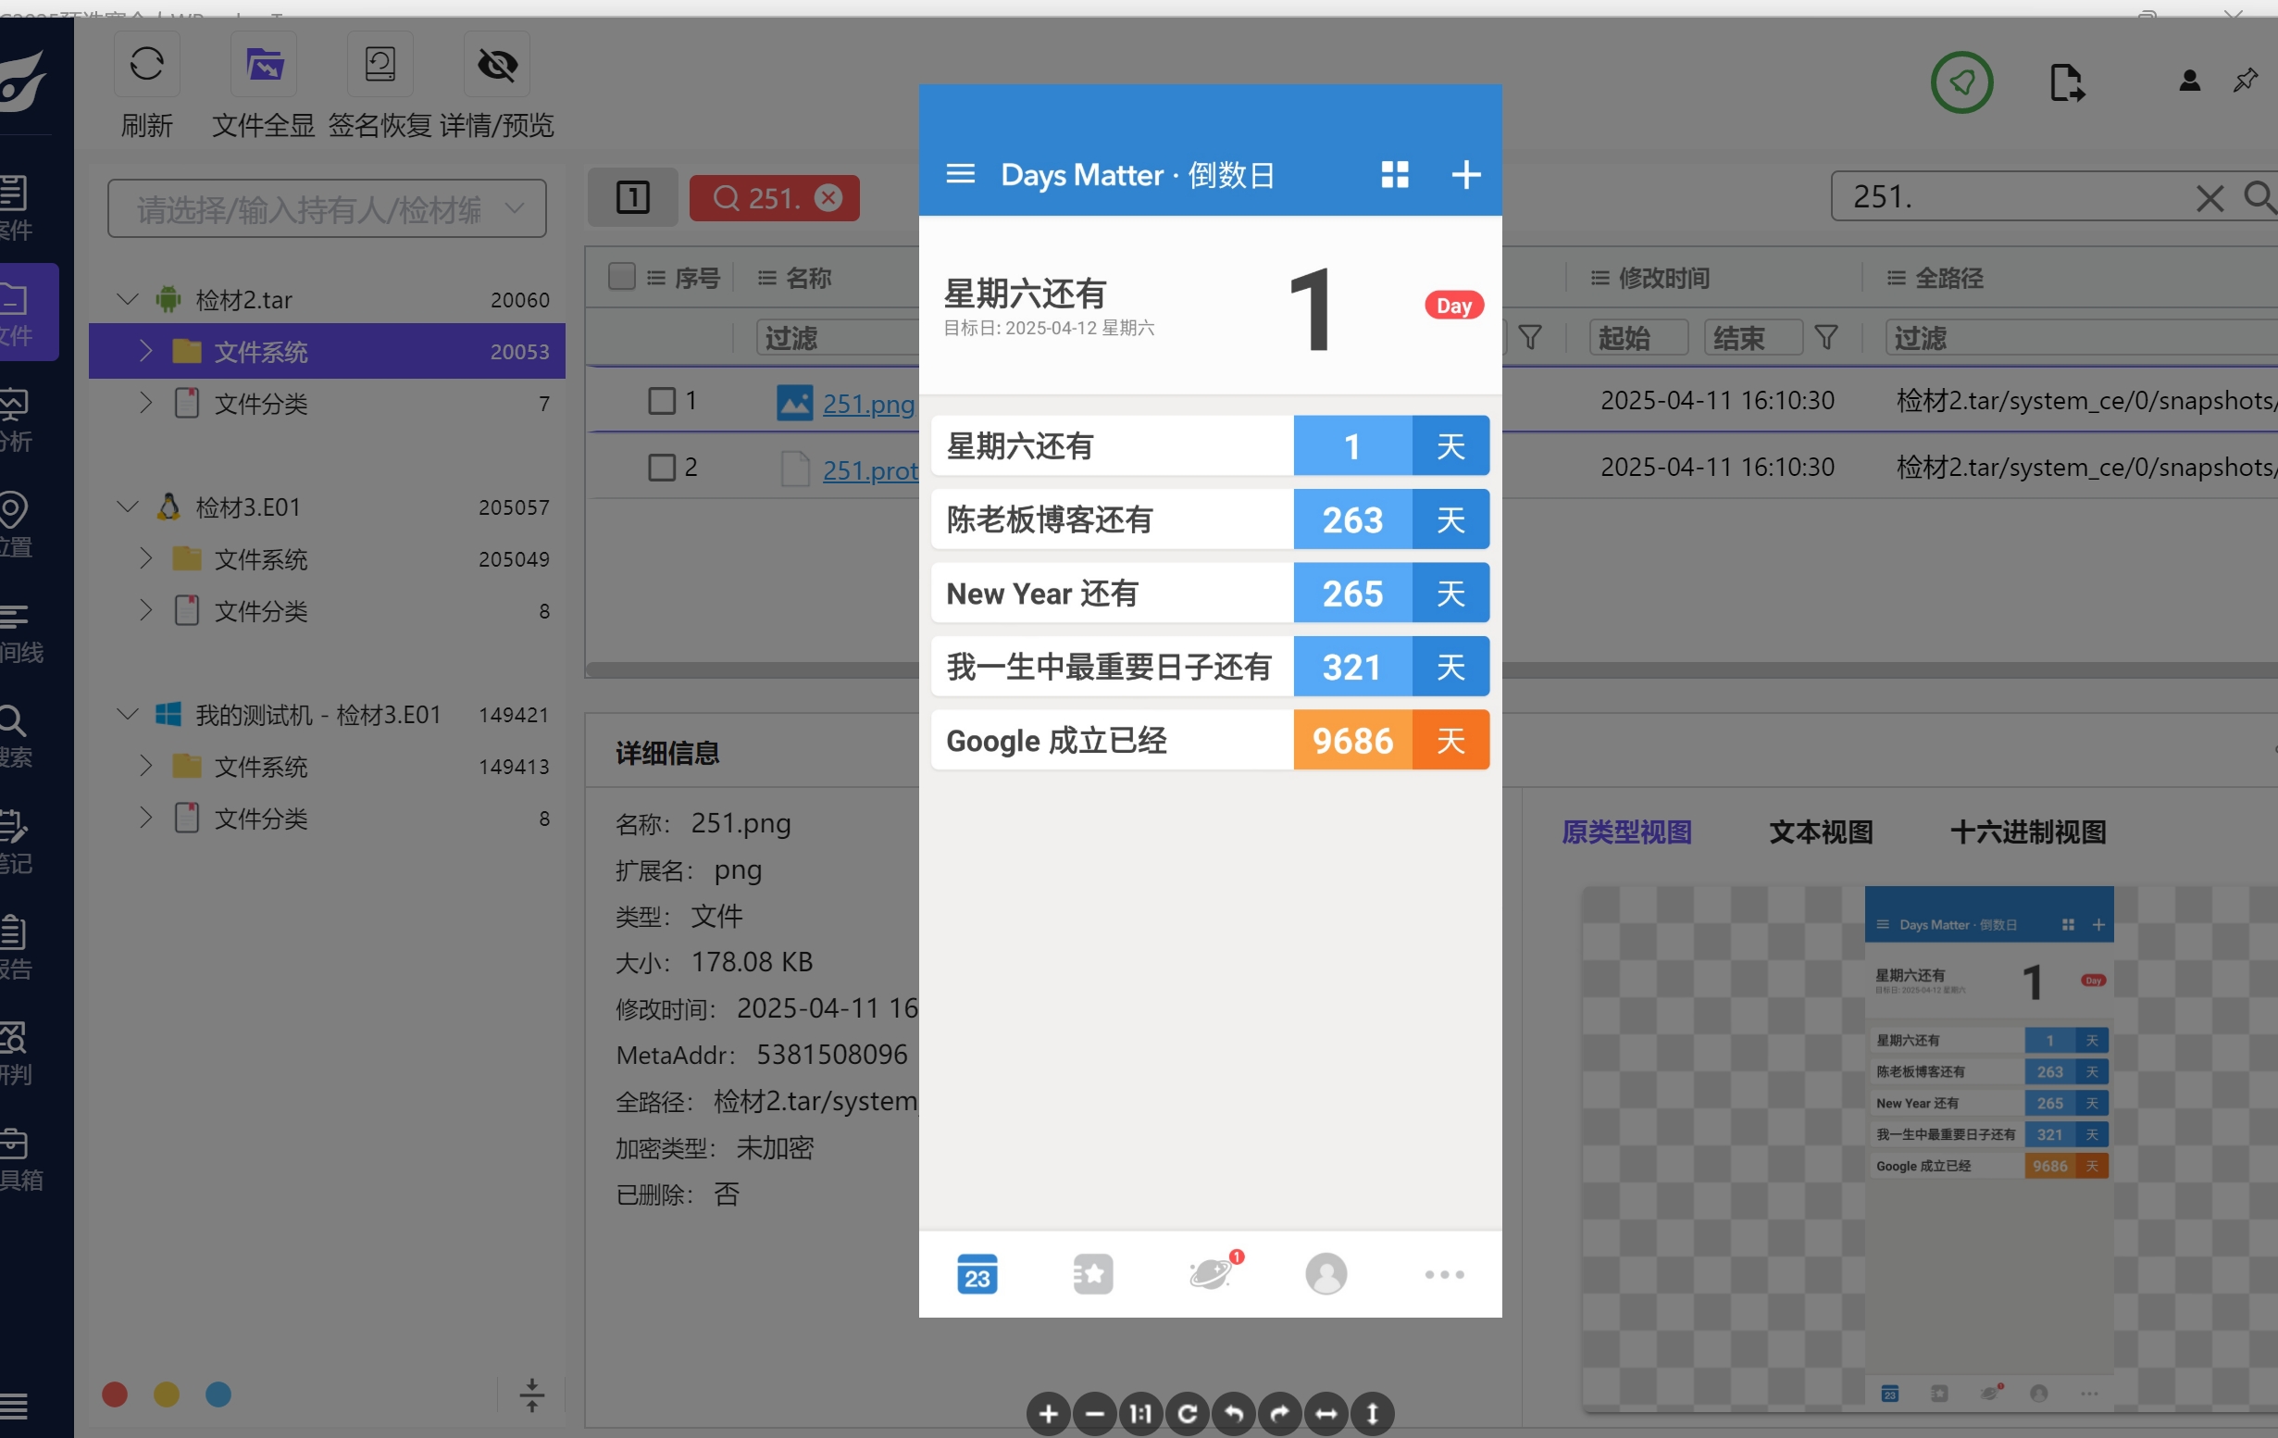Switch to the 十六进制视图 tab
Viewport: 2278px width, 1438px height.
2027,832
